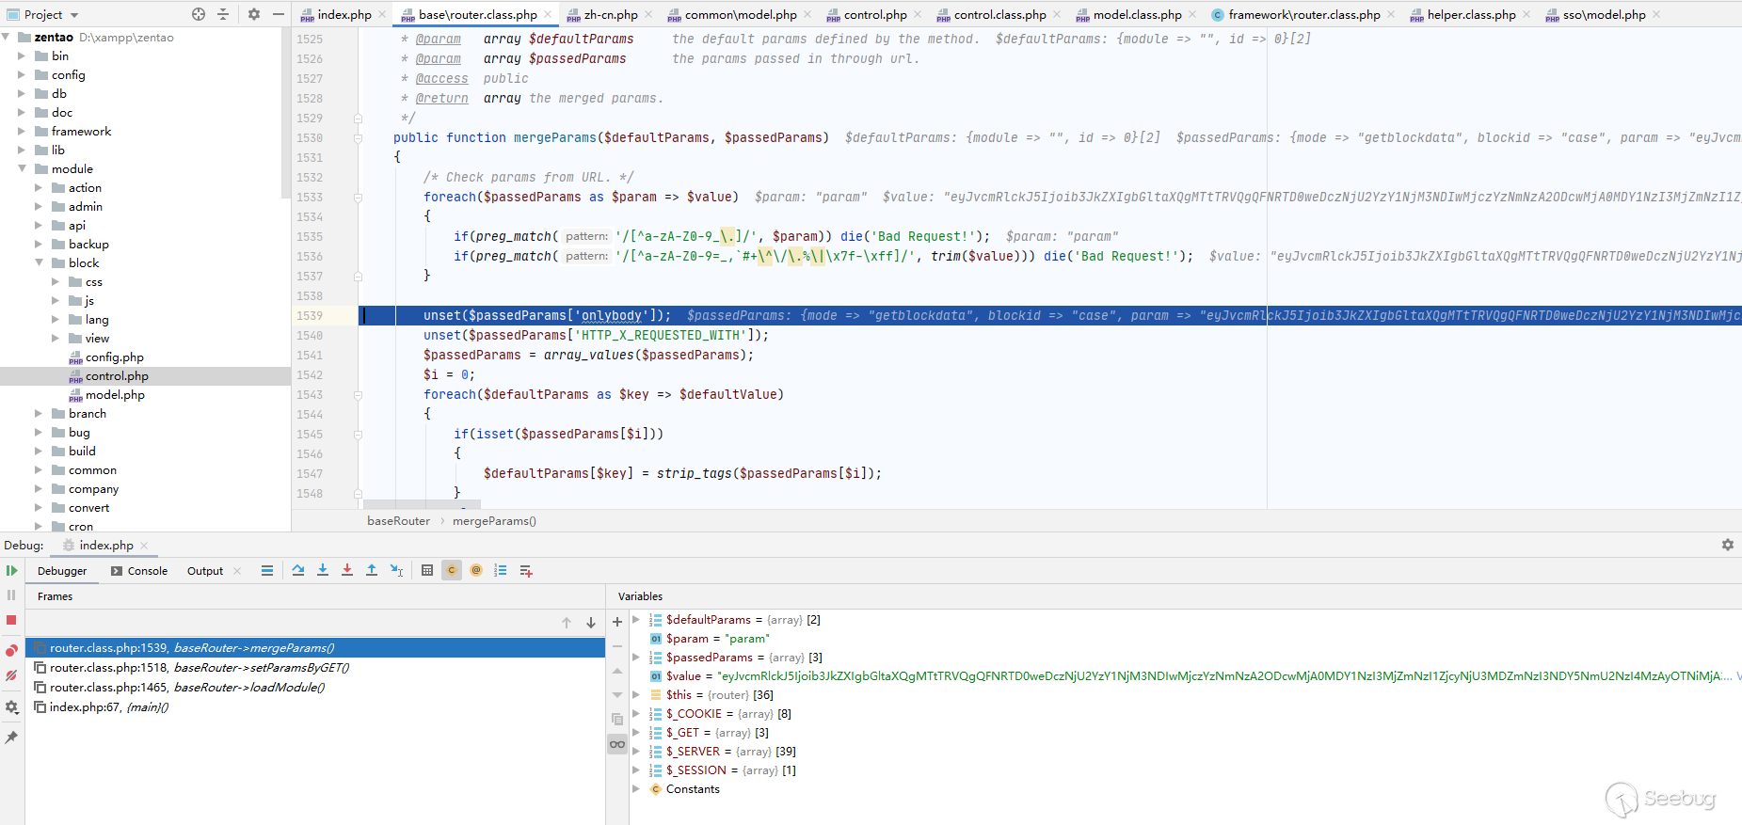This screenshot has height=825, width=1742.
Task: Stop the debugging session
Action: point(11,620)
